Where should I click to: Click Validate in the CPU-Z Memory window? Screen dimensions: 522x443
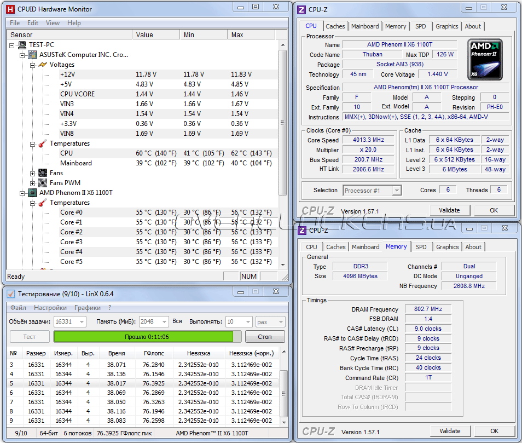[x=450, y=431]
